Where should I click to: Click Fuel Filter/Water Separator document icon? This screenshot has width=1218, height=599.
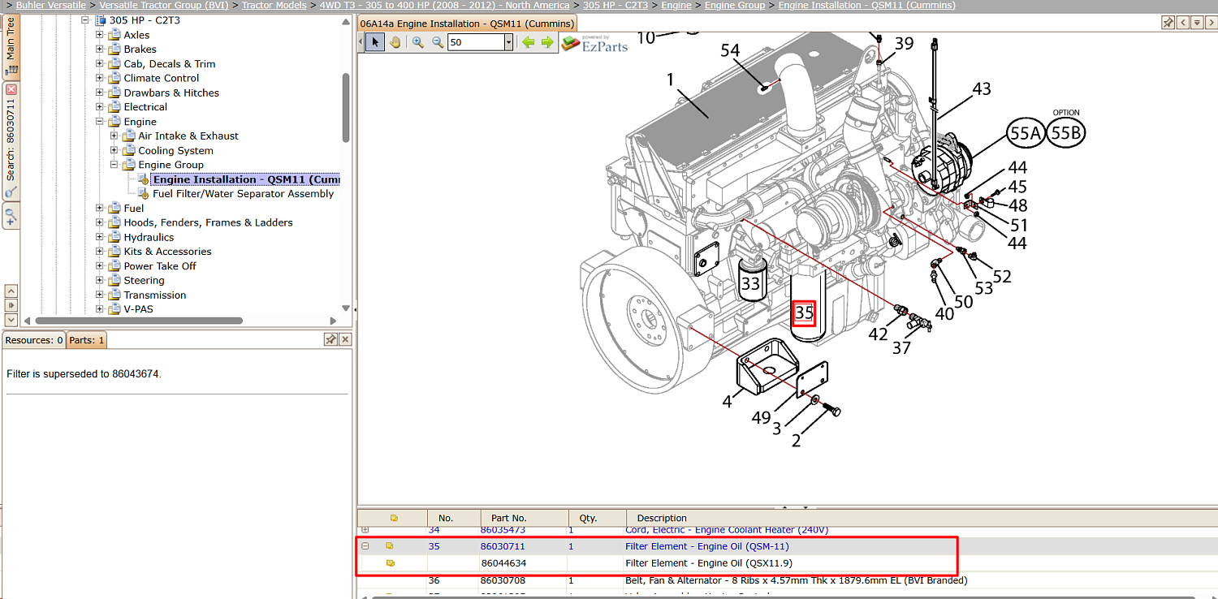(x=144, y=194)
